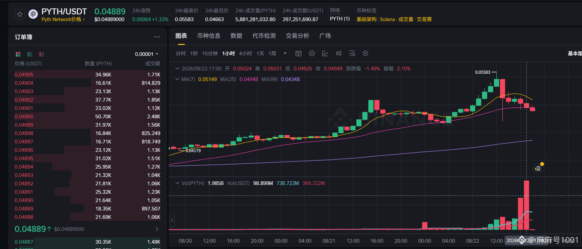Expand more time intervals dropdown arrow

tap(285, 53)
